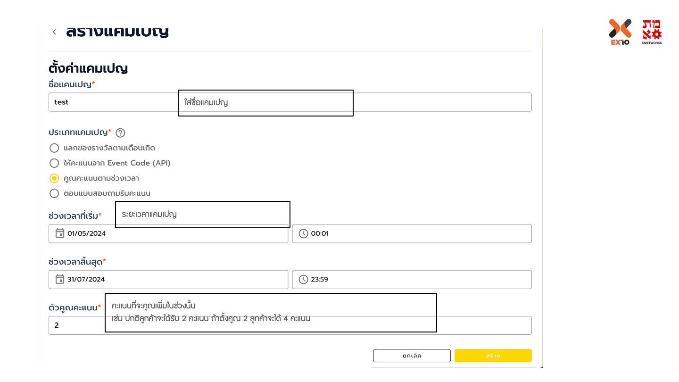Click the help icon next to ประเภทแคมเปญ

click(120, 133)
